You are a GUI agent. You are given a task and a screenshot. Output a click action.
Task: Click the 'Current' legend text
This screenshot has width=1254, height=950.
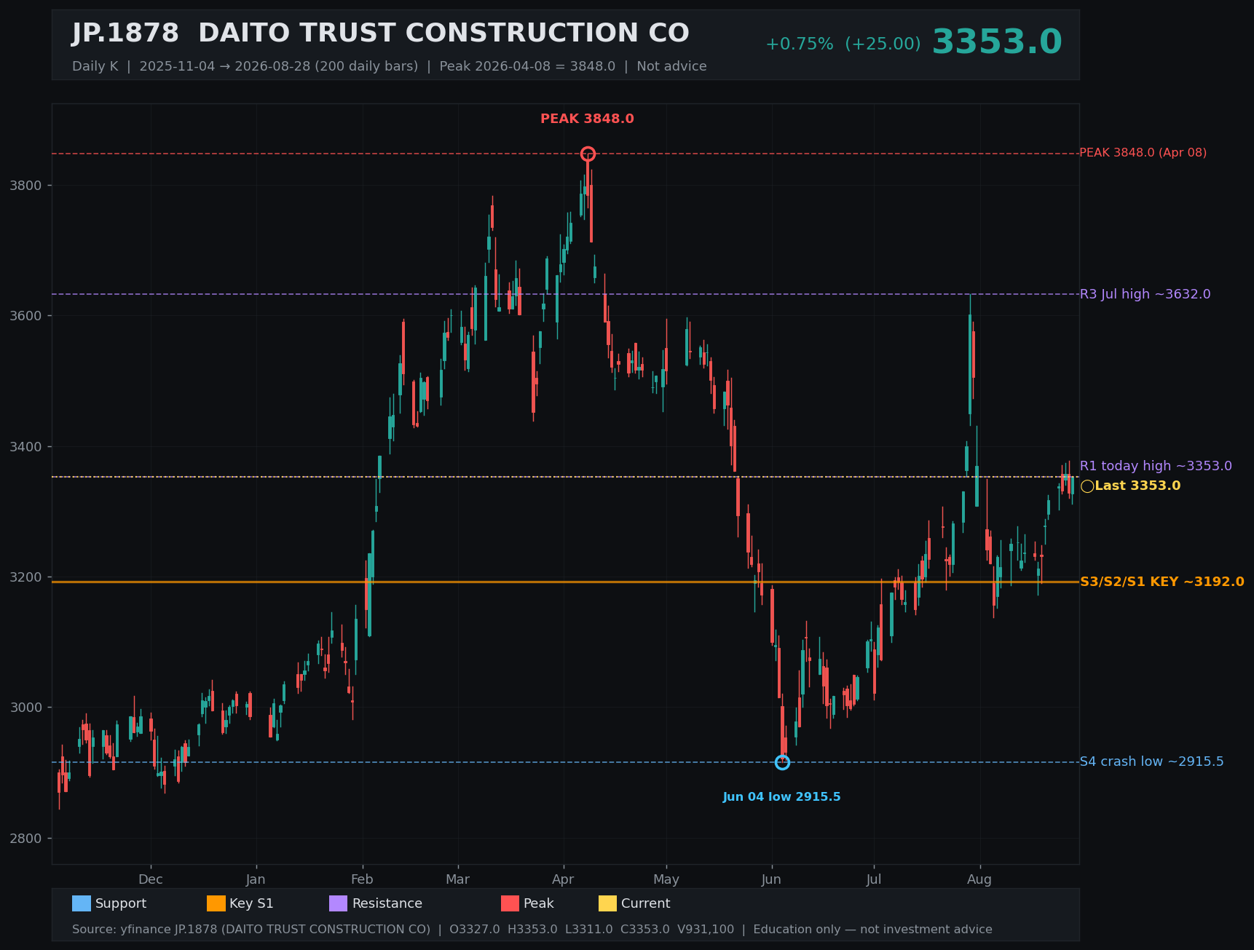(x=645, y=903)
